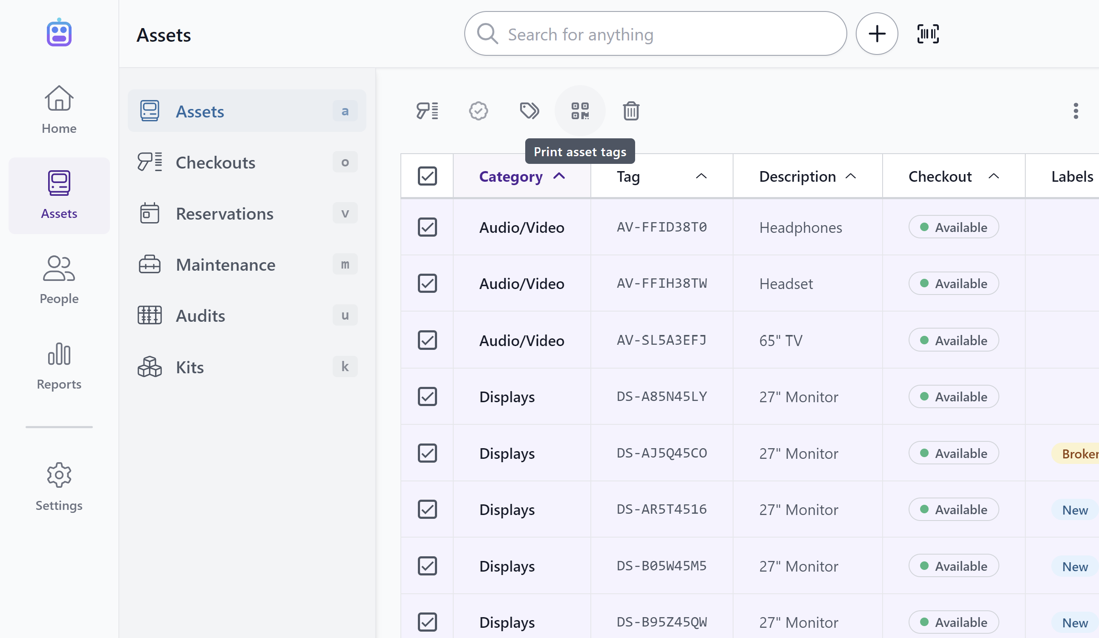The height and width of the screenshot is (638, 1099).
Task: Open the People section
Action: pos(59,280)
